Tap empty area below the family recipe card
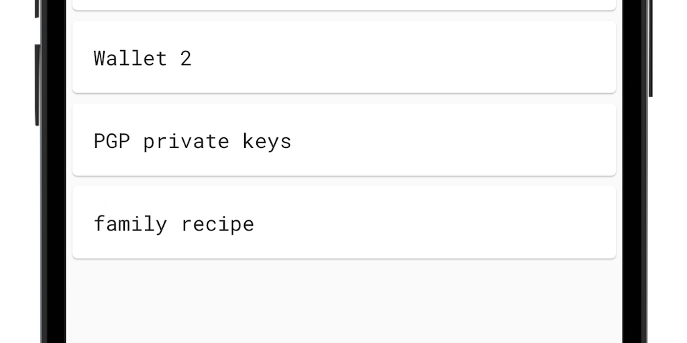The image size is (687, 343). (343, 301)
